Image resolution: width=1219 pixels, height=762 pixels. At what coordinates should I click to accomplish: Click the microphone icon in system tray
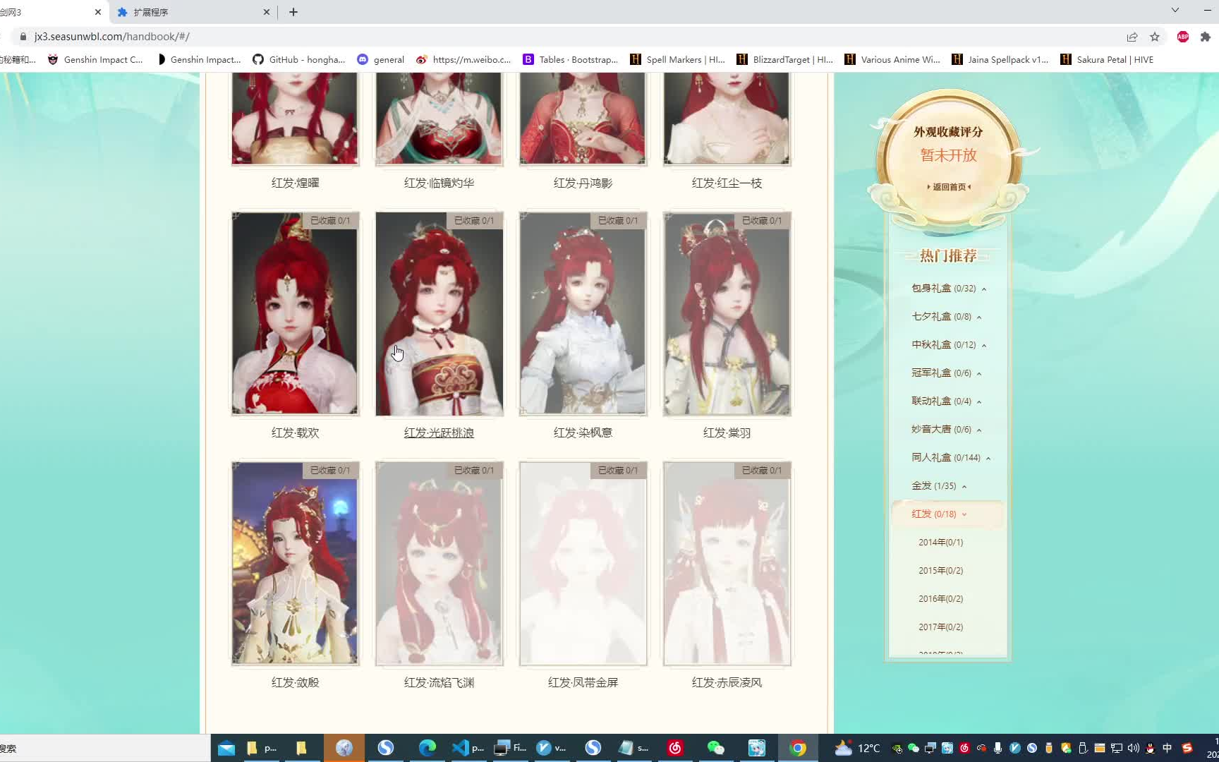click(997, 749)
